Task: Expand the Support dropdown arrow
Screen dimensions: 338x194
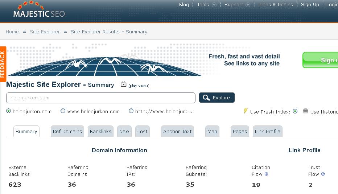Action: point(248,5)
